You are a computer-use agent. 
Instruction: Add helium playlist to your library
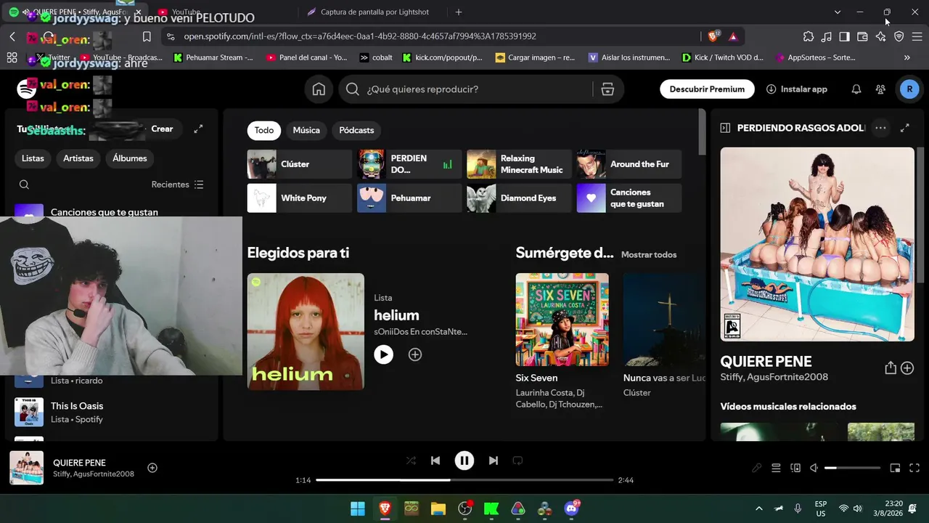point(415,354)
